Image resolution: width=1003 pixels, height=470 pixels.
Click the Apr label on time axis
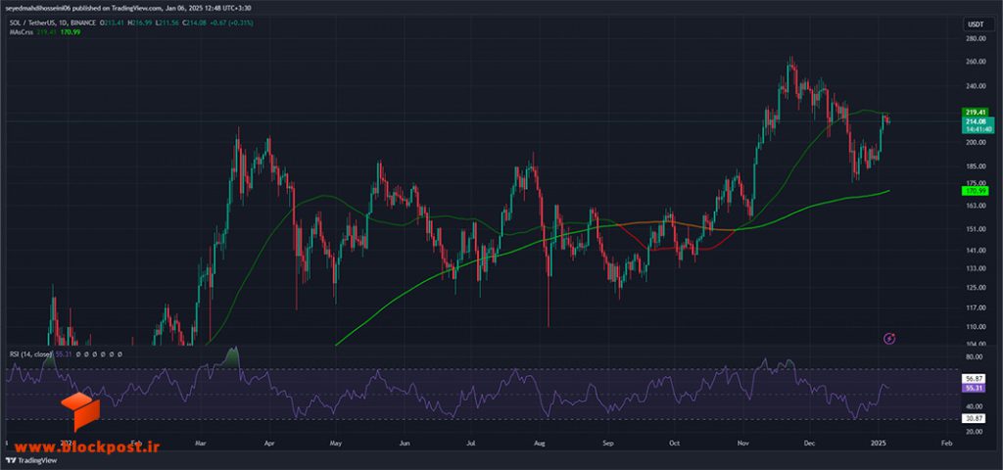coord(269,443)
